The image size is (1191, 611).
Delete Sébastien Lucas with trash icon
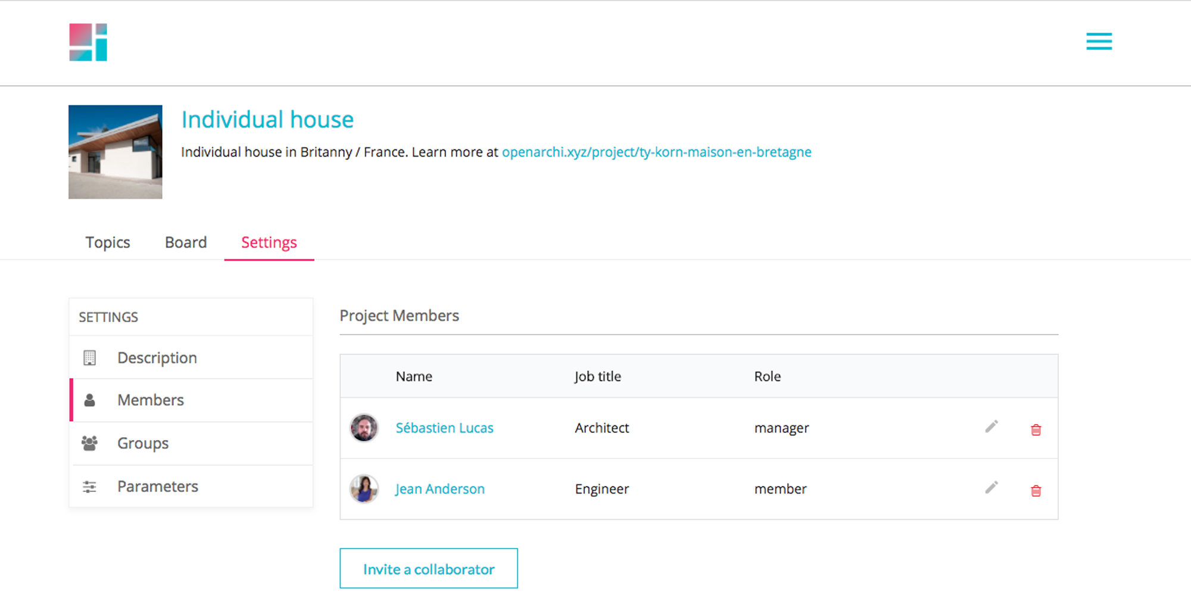[x=1036, y=429]
